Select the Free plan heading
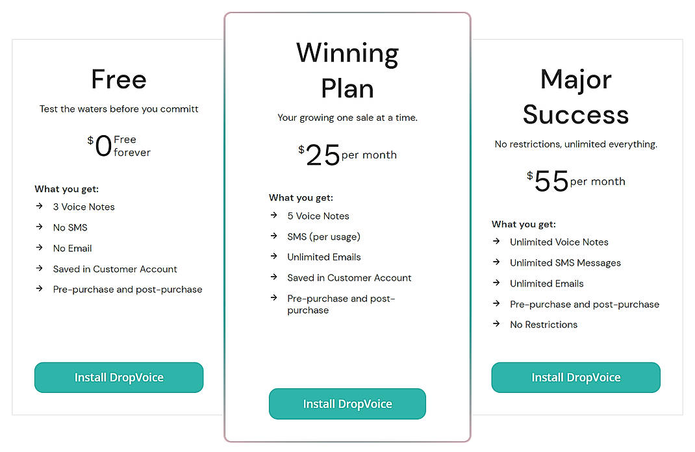The height and width of the screenshot is (452, 695). coord(118,79)
